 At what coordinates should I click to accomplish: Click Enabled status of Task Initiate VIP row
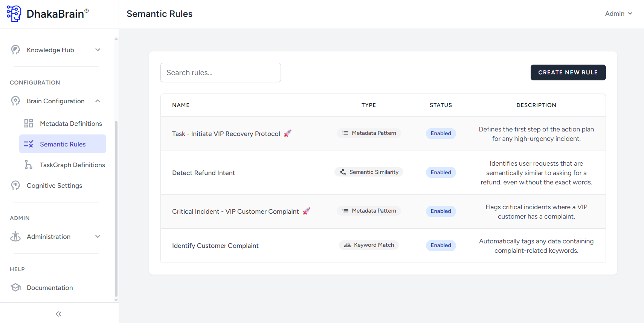[x=441, y=133]
